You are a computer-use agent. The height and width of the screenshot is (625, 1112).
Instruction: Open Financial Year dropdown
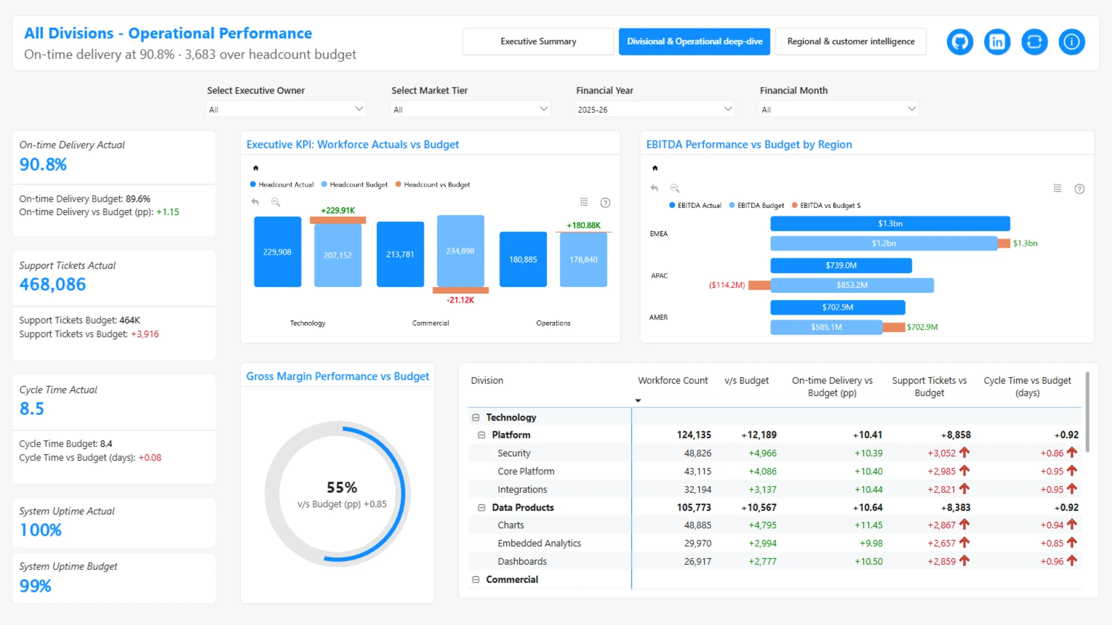(654, 109)
